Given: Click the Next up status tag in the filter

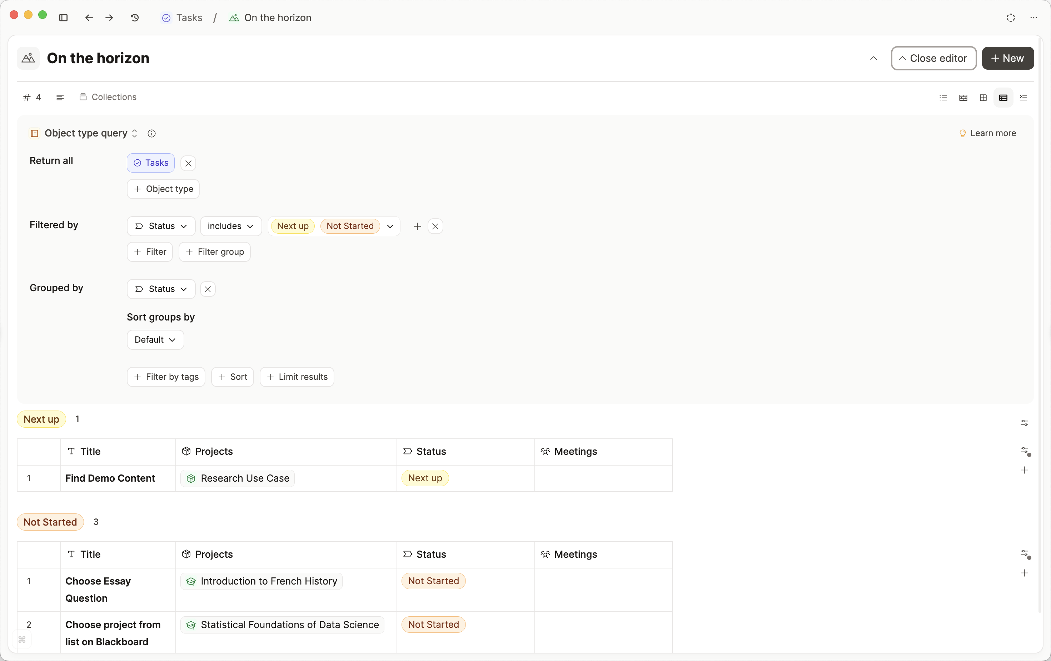Looking at the screenshot, I should click(293, 226).
